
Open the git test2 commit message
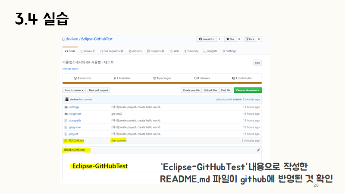(x=116, y=114)
